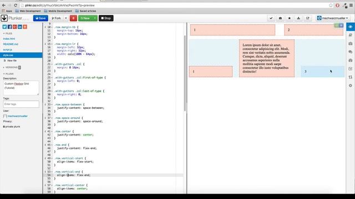Click the green New button
This screenshot has height=199, width=355.
pos(85,18)
